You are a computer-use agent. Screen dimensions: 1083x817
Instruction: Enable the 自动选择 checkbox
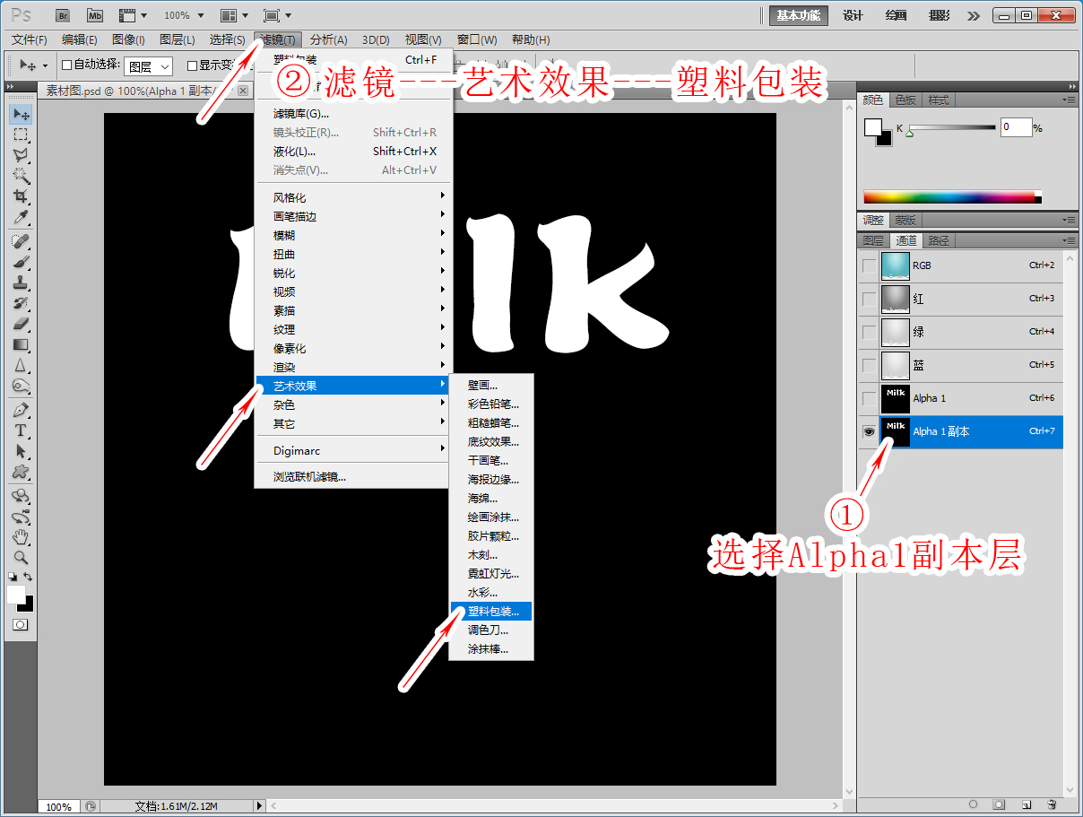(66, 65)
